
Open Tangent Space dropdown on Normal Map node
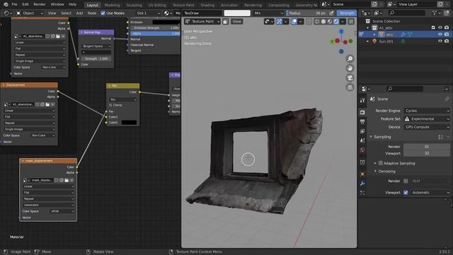96,46
